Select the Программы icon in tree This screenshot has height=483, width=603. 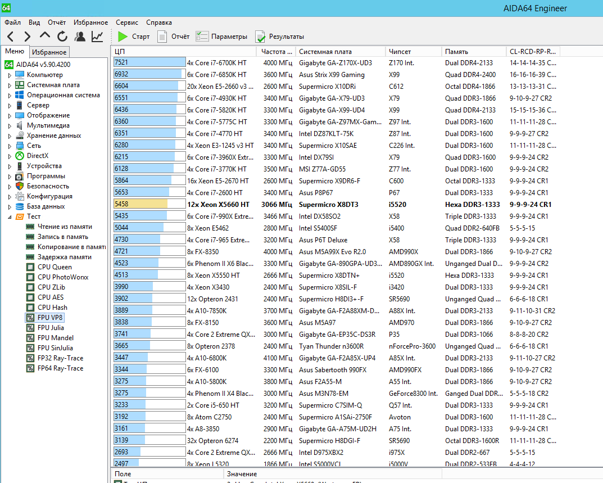tap(20, 176)
